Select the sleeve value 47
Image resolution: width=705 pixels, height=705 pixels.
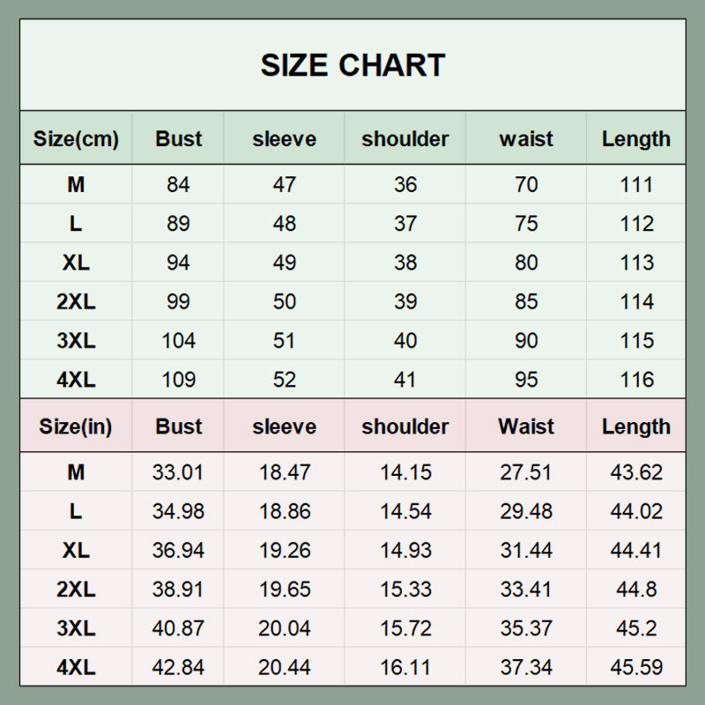[284, 185]
